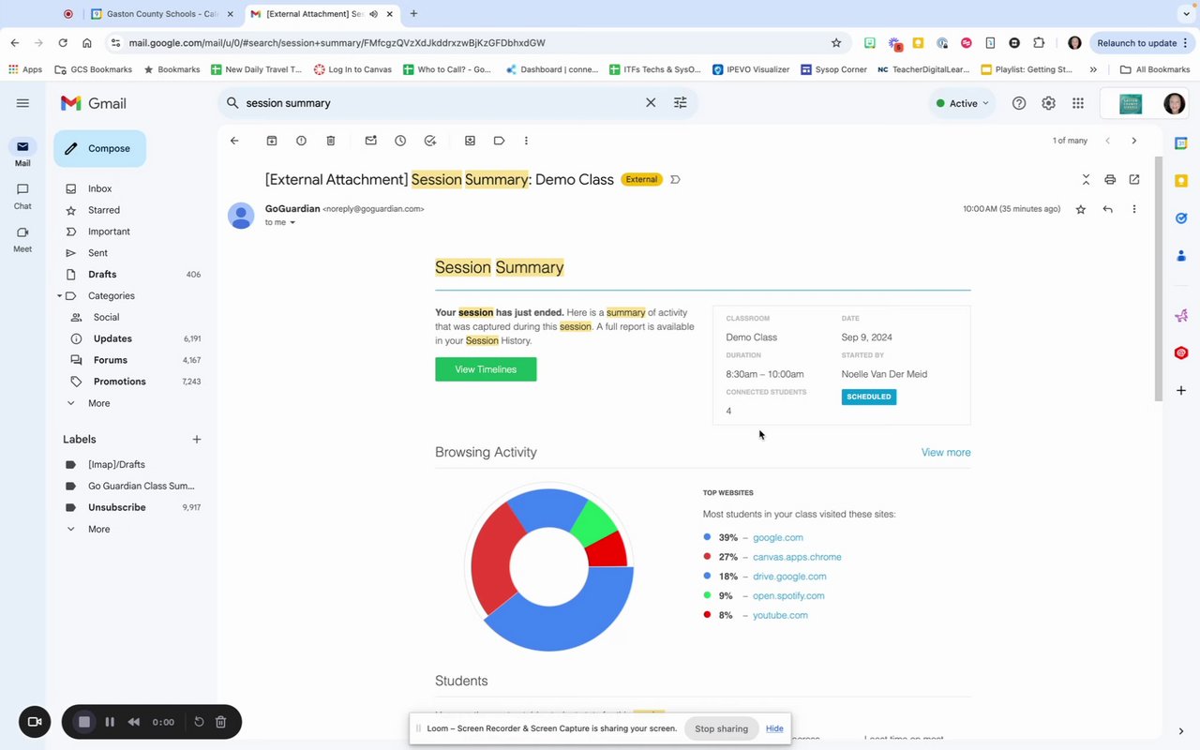
Task: Star the GoGuardian message
Action: pos(1081,209)
